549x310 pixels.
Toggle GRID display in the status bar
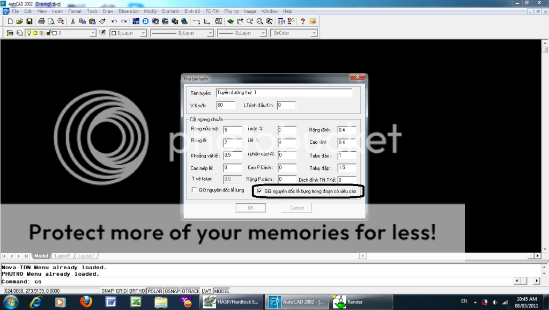pos(121,291)
